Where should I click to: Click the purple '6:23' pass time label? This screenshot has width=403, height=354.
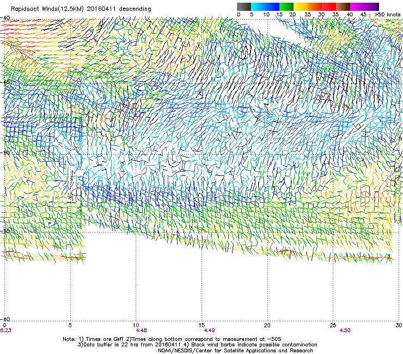[x=5, y=331]
